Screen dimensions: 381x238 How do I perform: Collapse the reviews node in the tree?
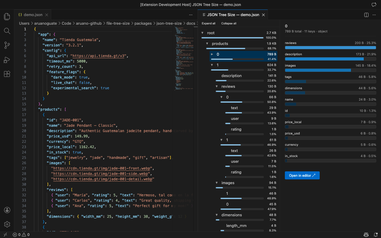217,87
